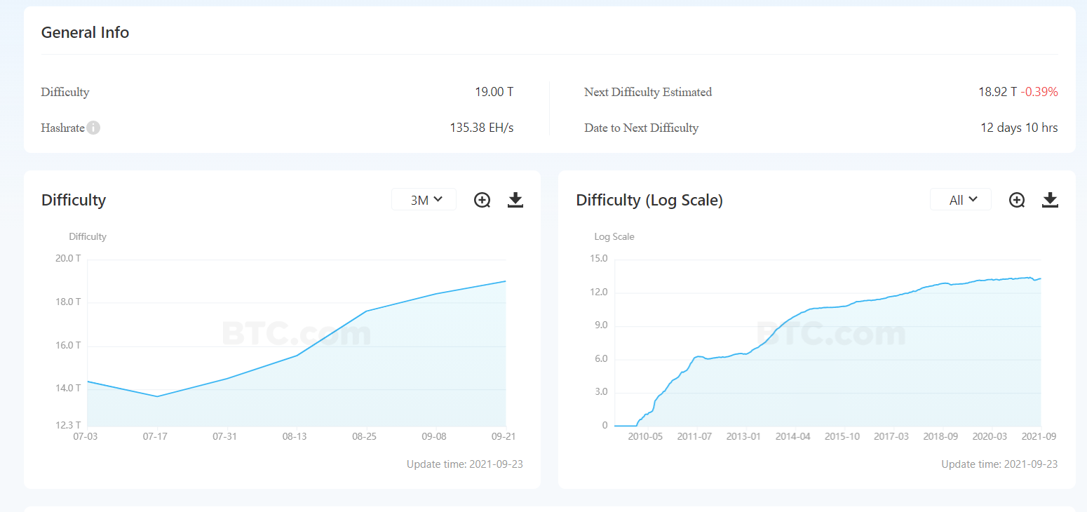Click the 09-21 date label

coord(504,436)
